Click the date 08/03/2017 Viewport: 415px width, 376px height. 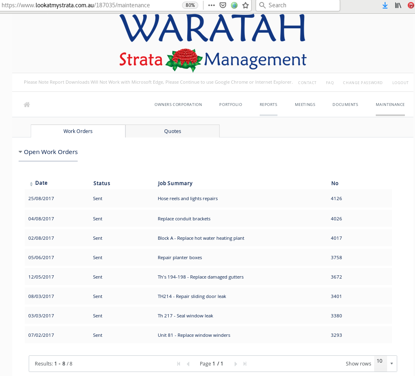pyautogui.click(x=41, y=296)
